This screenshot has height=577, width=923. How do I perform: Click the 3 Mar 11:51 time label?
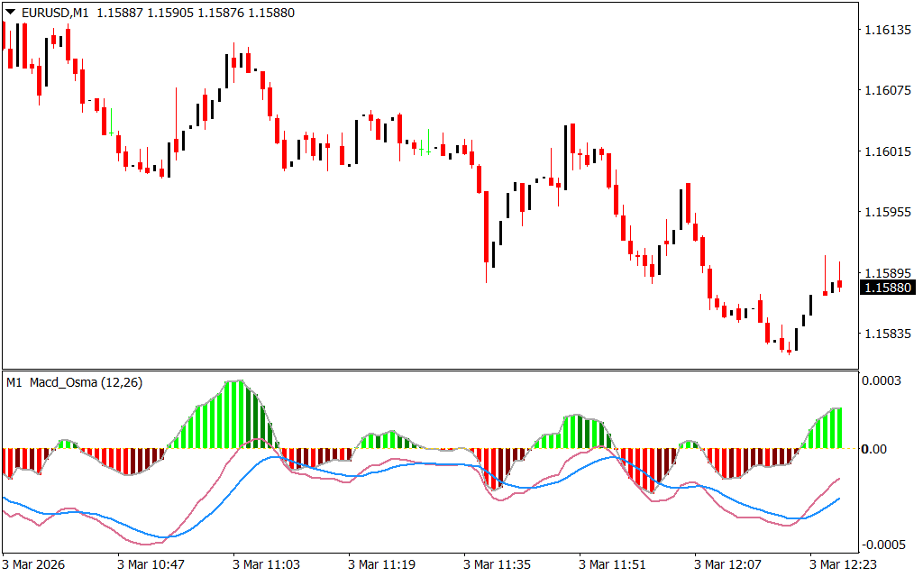click(x=612, y=564)
